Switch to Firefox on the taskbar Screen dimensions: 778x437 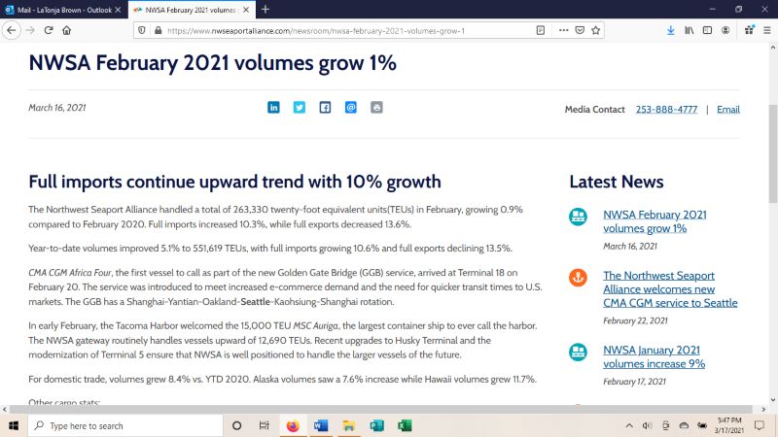coord(293,425)
